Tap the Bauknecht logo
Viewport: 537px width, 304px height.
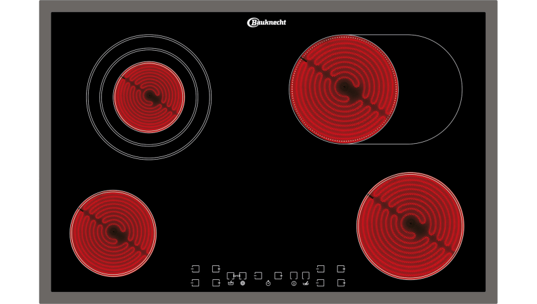coord(267,22)
